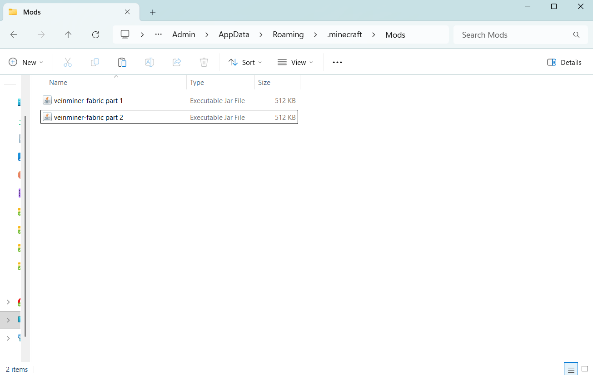This screenshot has height=375, width=593.
Task: Go back using the back arrow
Action: pos(14,35)
